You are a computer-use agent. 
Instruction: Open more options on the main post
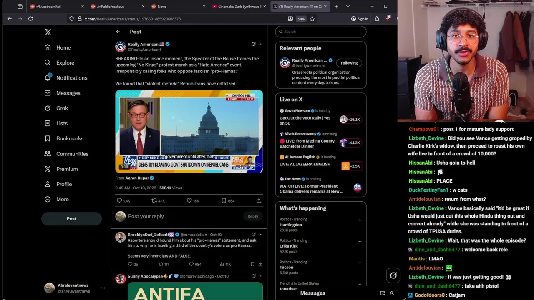260,44
